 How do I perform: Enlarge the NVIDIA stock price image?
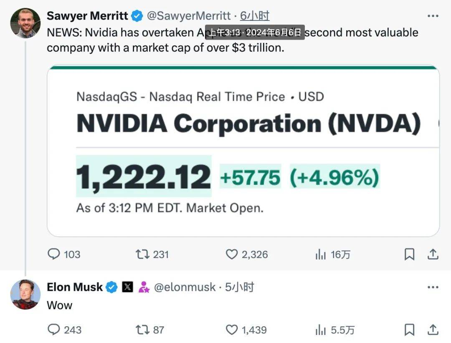click(243, 151)
